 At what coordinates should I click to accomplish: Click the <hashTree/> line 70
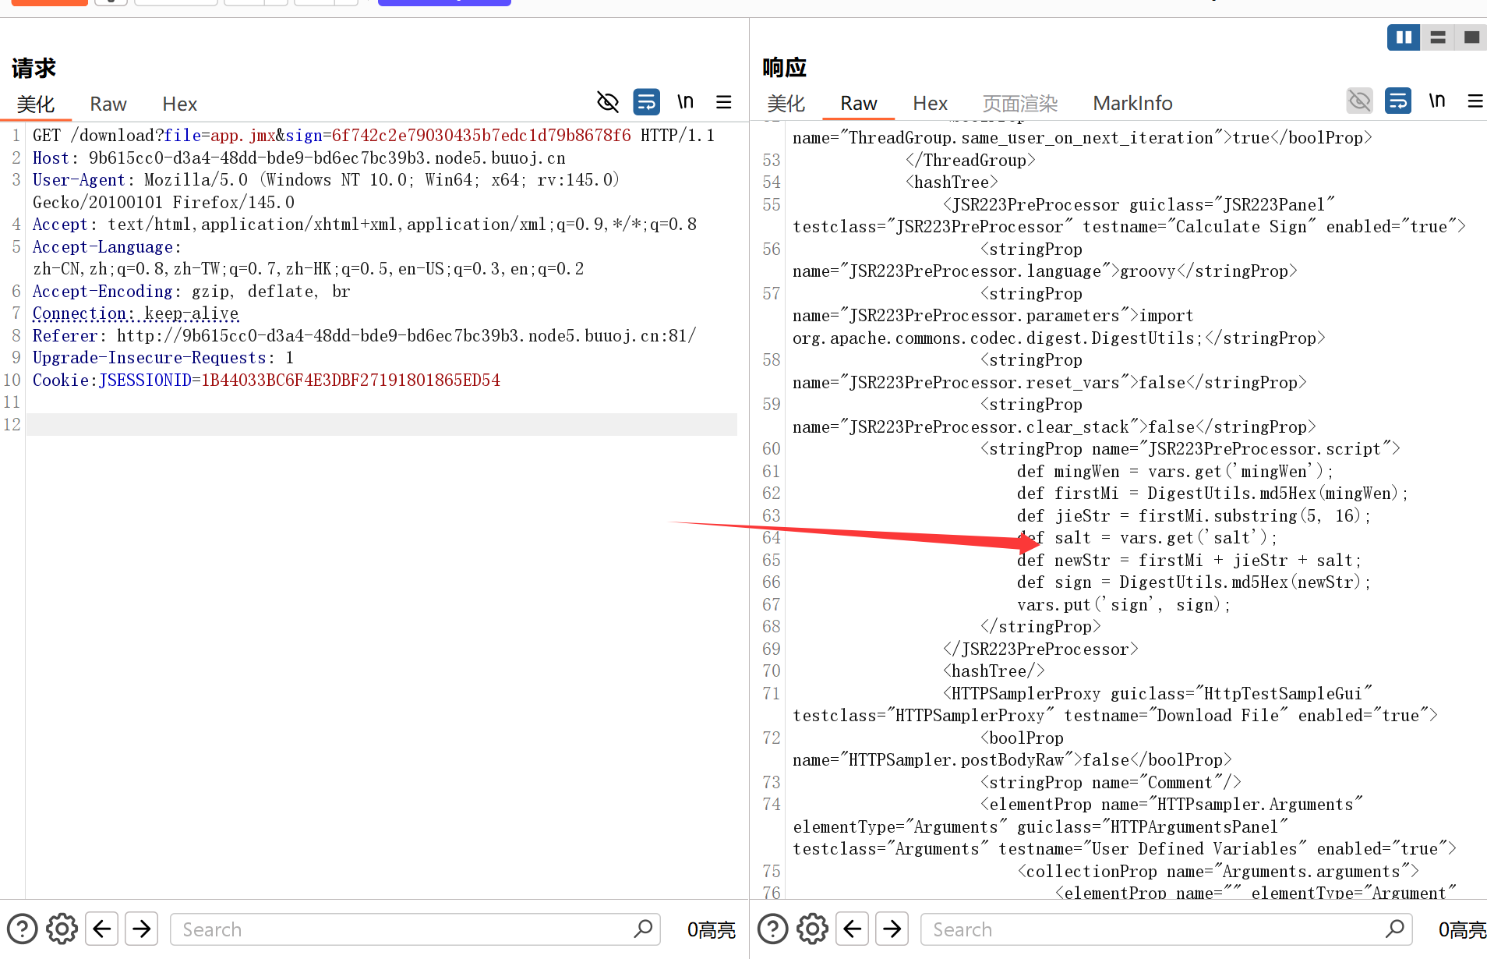click(994, 671)
